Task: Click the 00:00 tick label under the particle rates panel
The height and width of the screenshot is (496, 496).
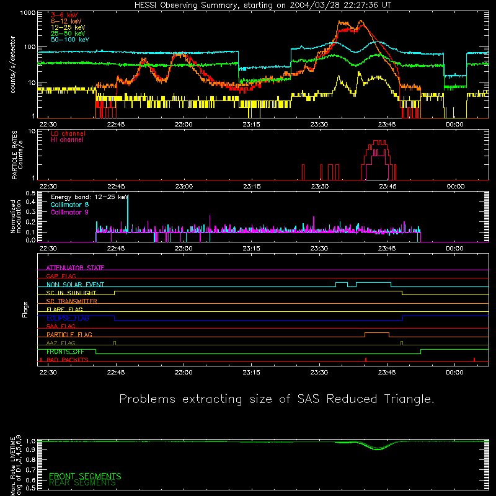Action: (x=456, y=187)
